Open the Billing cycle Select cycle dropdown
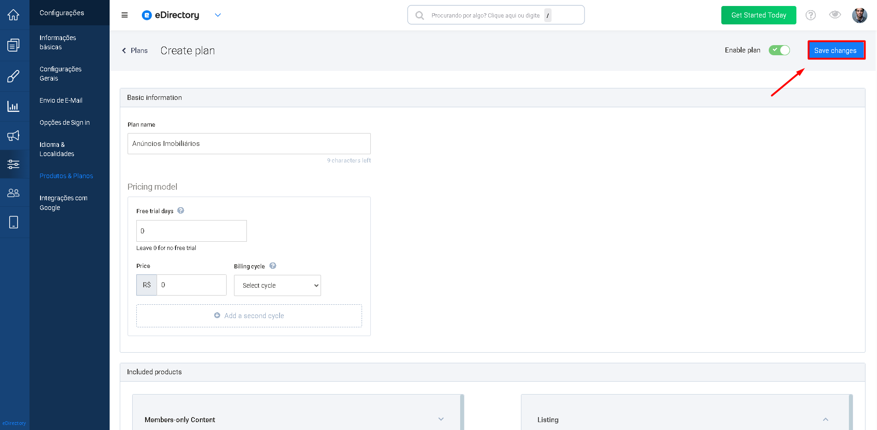The image size is (877, 430). point(277,285)
